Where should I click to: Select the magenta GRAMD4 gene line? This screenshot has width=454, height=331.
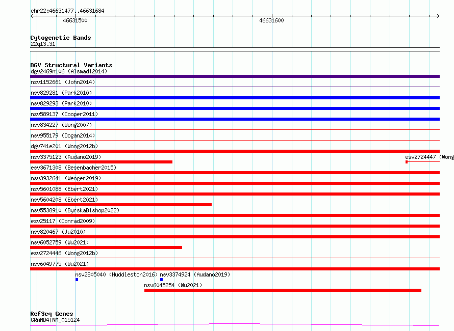(x=235, y=325)
